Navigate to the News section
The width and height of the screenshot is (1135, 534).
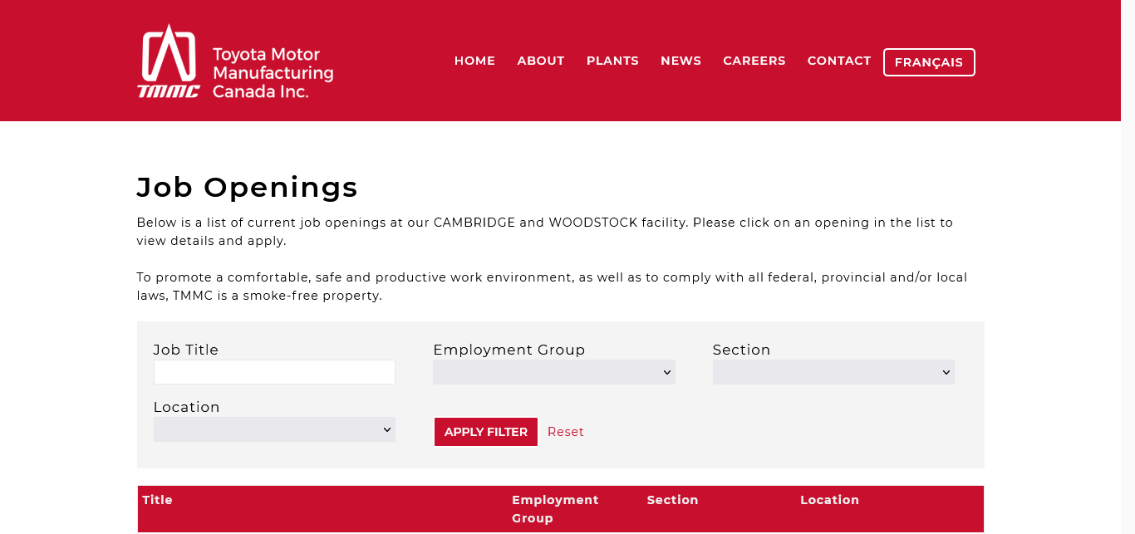point(681,61)
